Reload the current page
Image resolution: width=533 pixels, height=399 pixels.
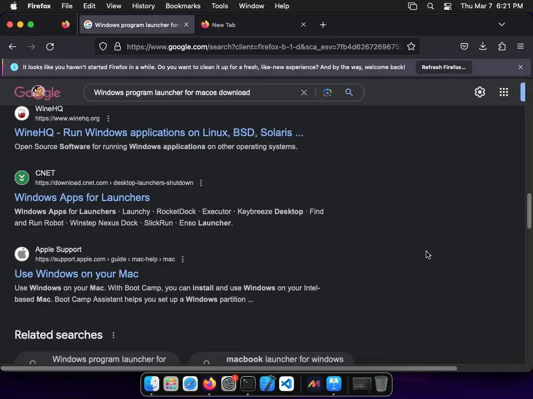(x=50, y=46)
